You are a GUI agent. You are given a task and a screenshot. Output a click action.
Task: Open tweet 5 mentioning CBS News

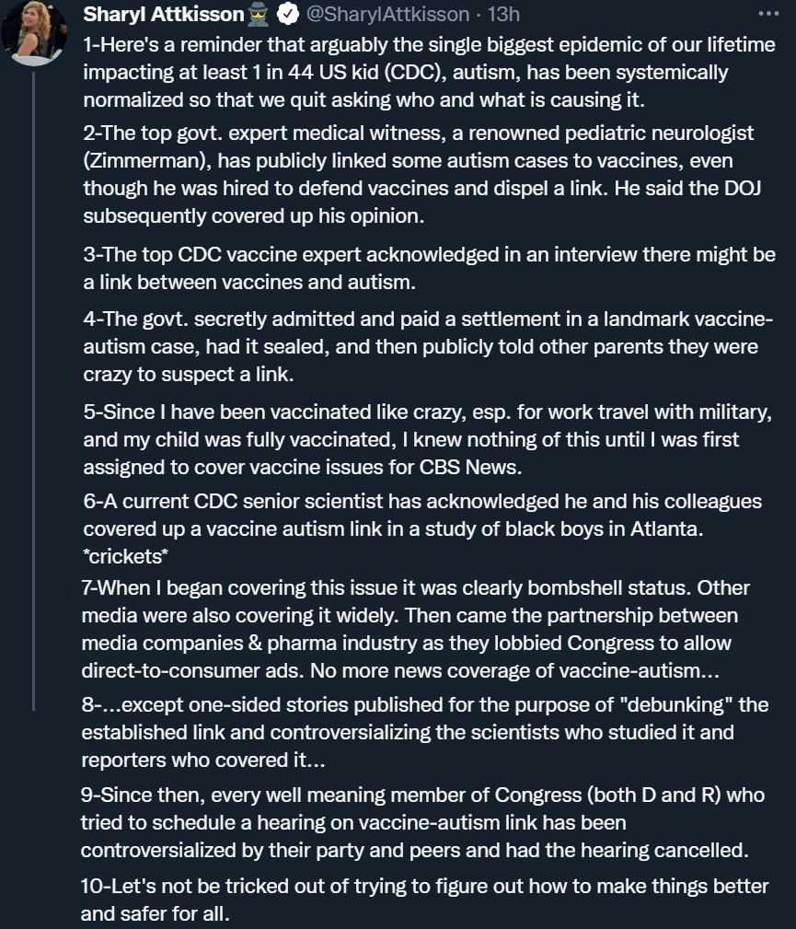pos(428,439)
